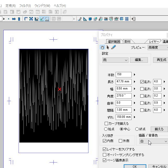Click the first blue grid hash icon
Screen dimensions: 168x168
[x=121, y=19]
